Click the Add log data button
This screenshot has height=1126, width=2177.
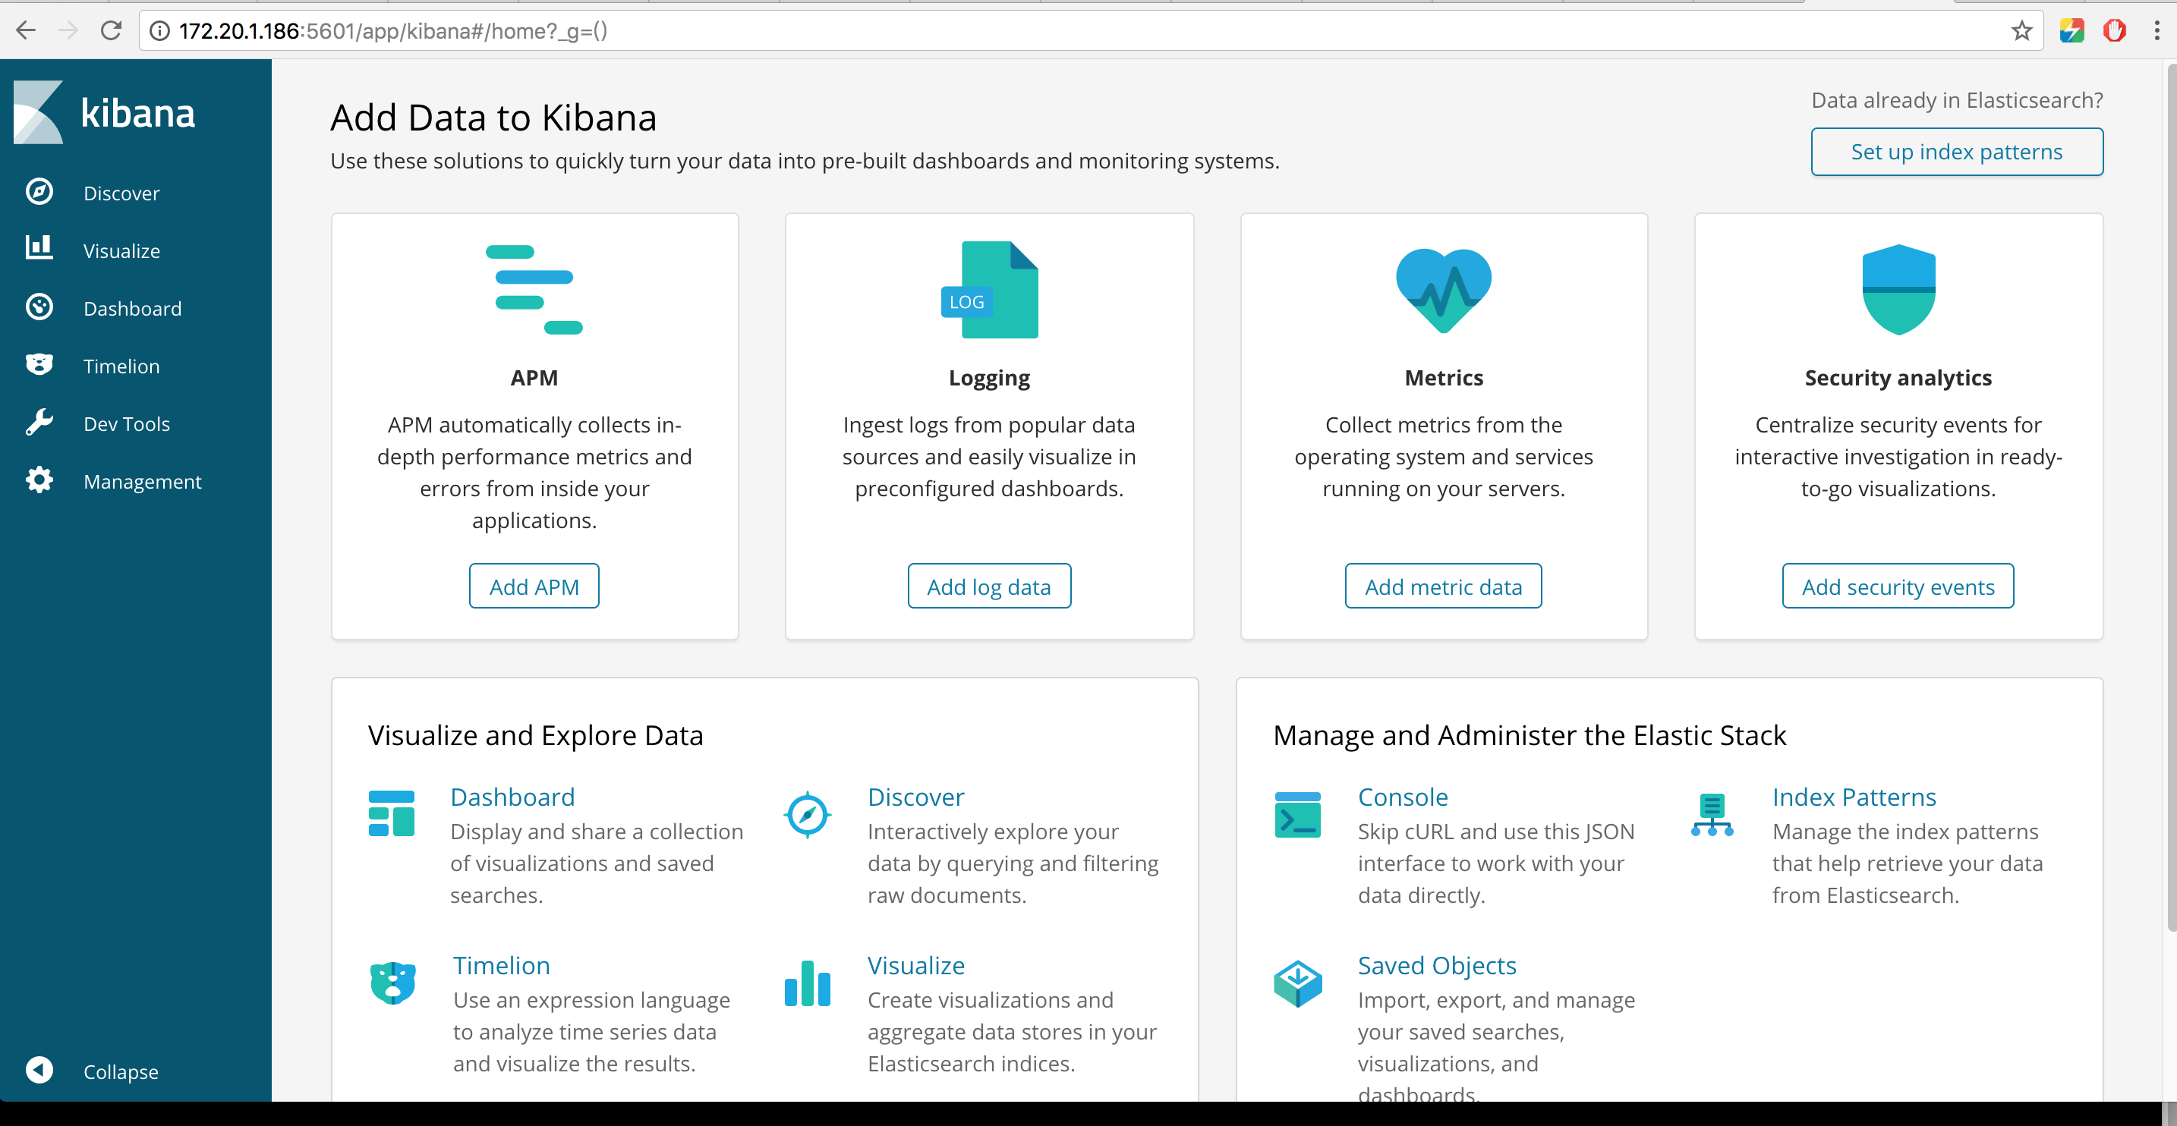point(990,587)
